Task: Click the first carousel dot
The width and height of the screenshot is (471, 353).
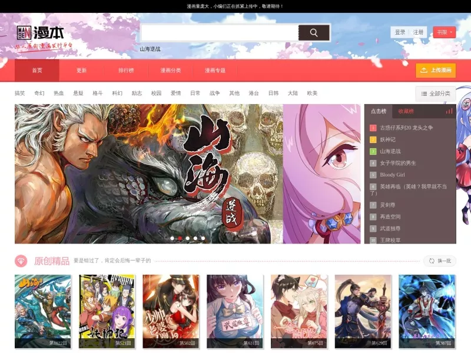Action: click(172, 238)
